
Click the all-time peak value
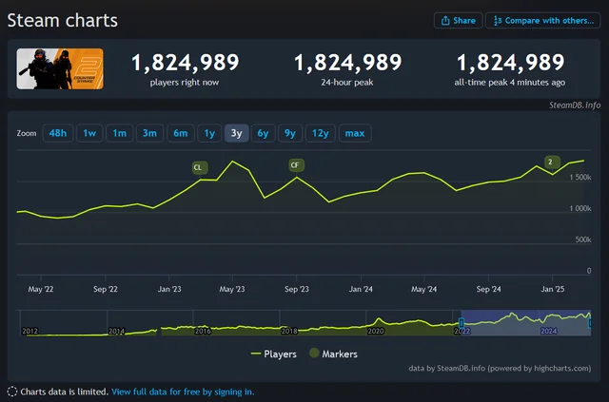pyautogui.click(x=510, y=63)
